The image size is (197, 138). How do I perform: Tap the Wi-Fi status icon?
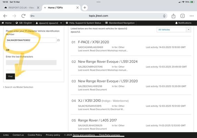[x=183, y=2]
